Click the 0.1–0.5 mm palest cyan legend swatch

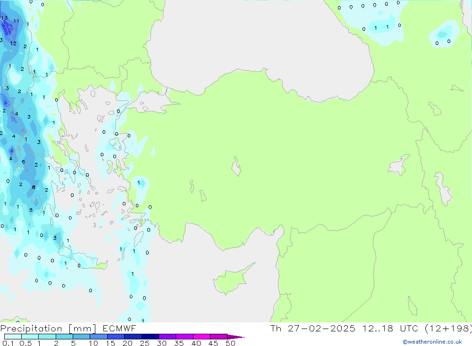pos(13,337)
